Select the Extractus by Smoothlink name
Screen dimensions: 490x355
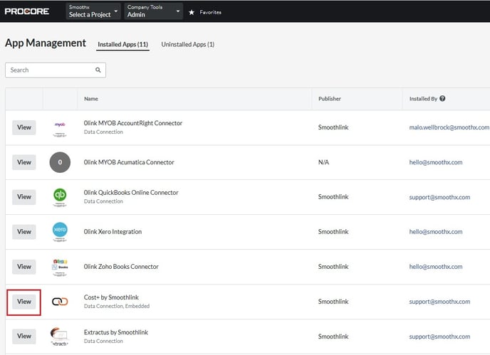(x=115, y=332)
